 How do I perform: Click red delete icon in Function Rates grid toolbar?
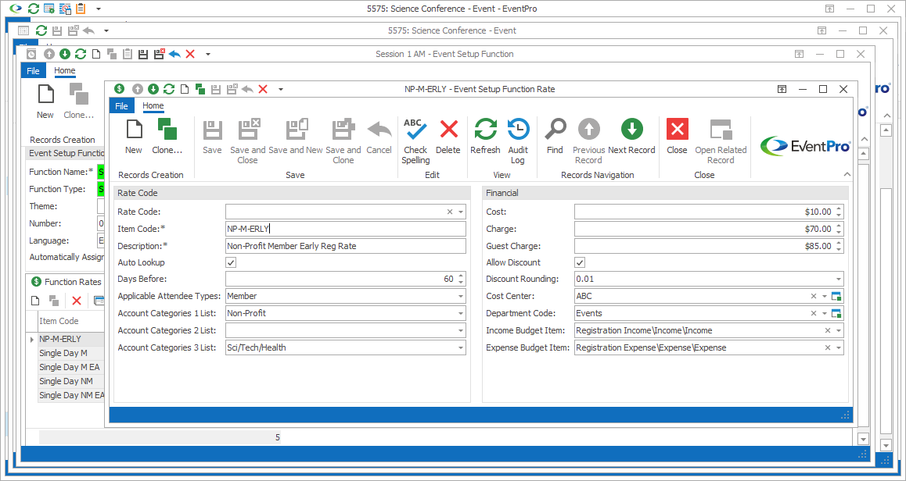[x=76, y=301]
